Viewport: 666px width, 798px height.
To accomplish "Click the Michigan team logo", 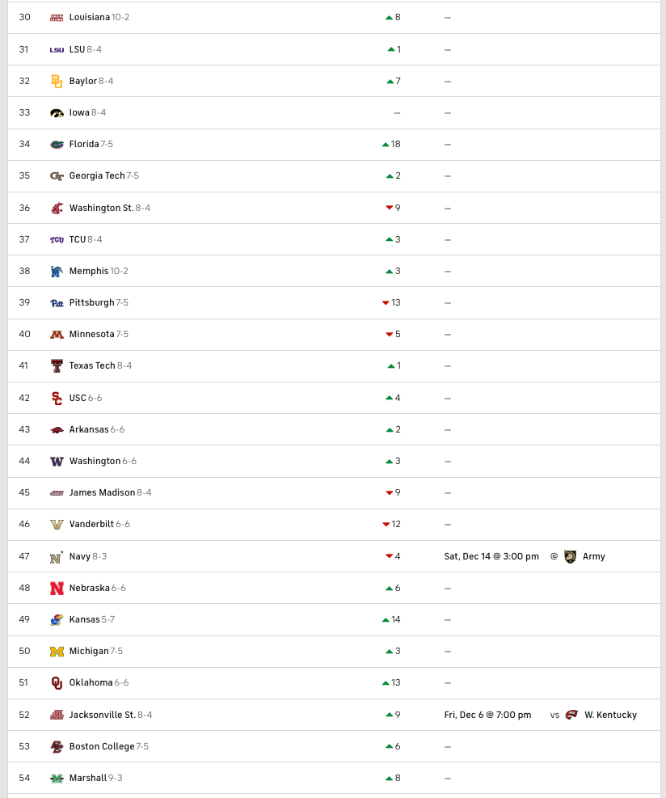I will pyautogui.click(x=57, y=651).
